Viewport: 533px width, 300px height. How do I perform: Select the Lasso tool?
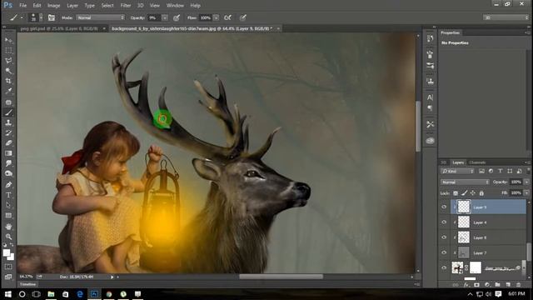pyautogui.click(x=8, y=61)
